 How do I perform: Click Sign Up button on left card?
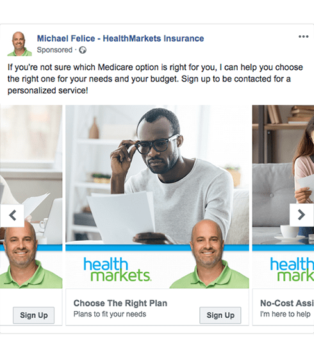(33, 315)
